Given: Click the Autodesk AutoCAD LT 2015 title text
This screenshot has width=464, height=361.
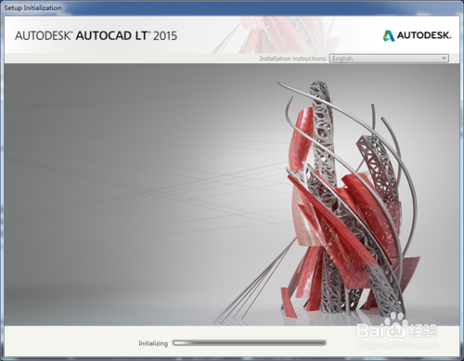Looking at the screenshot, I should (x=96, y=36).
